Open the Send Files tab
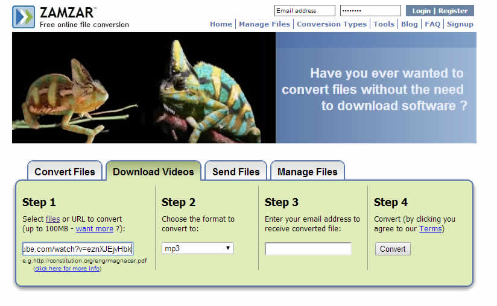 pos(236,172)
